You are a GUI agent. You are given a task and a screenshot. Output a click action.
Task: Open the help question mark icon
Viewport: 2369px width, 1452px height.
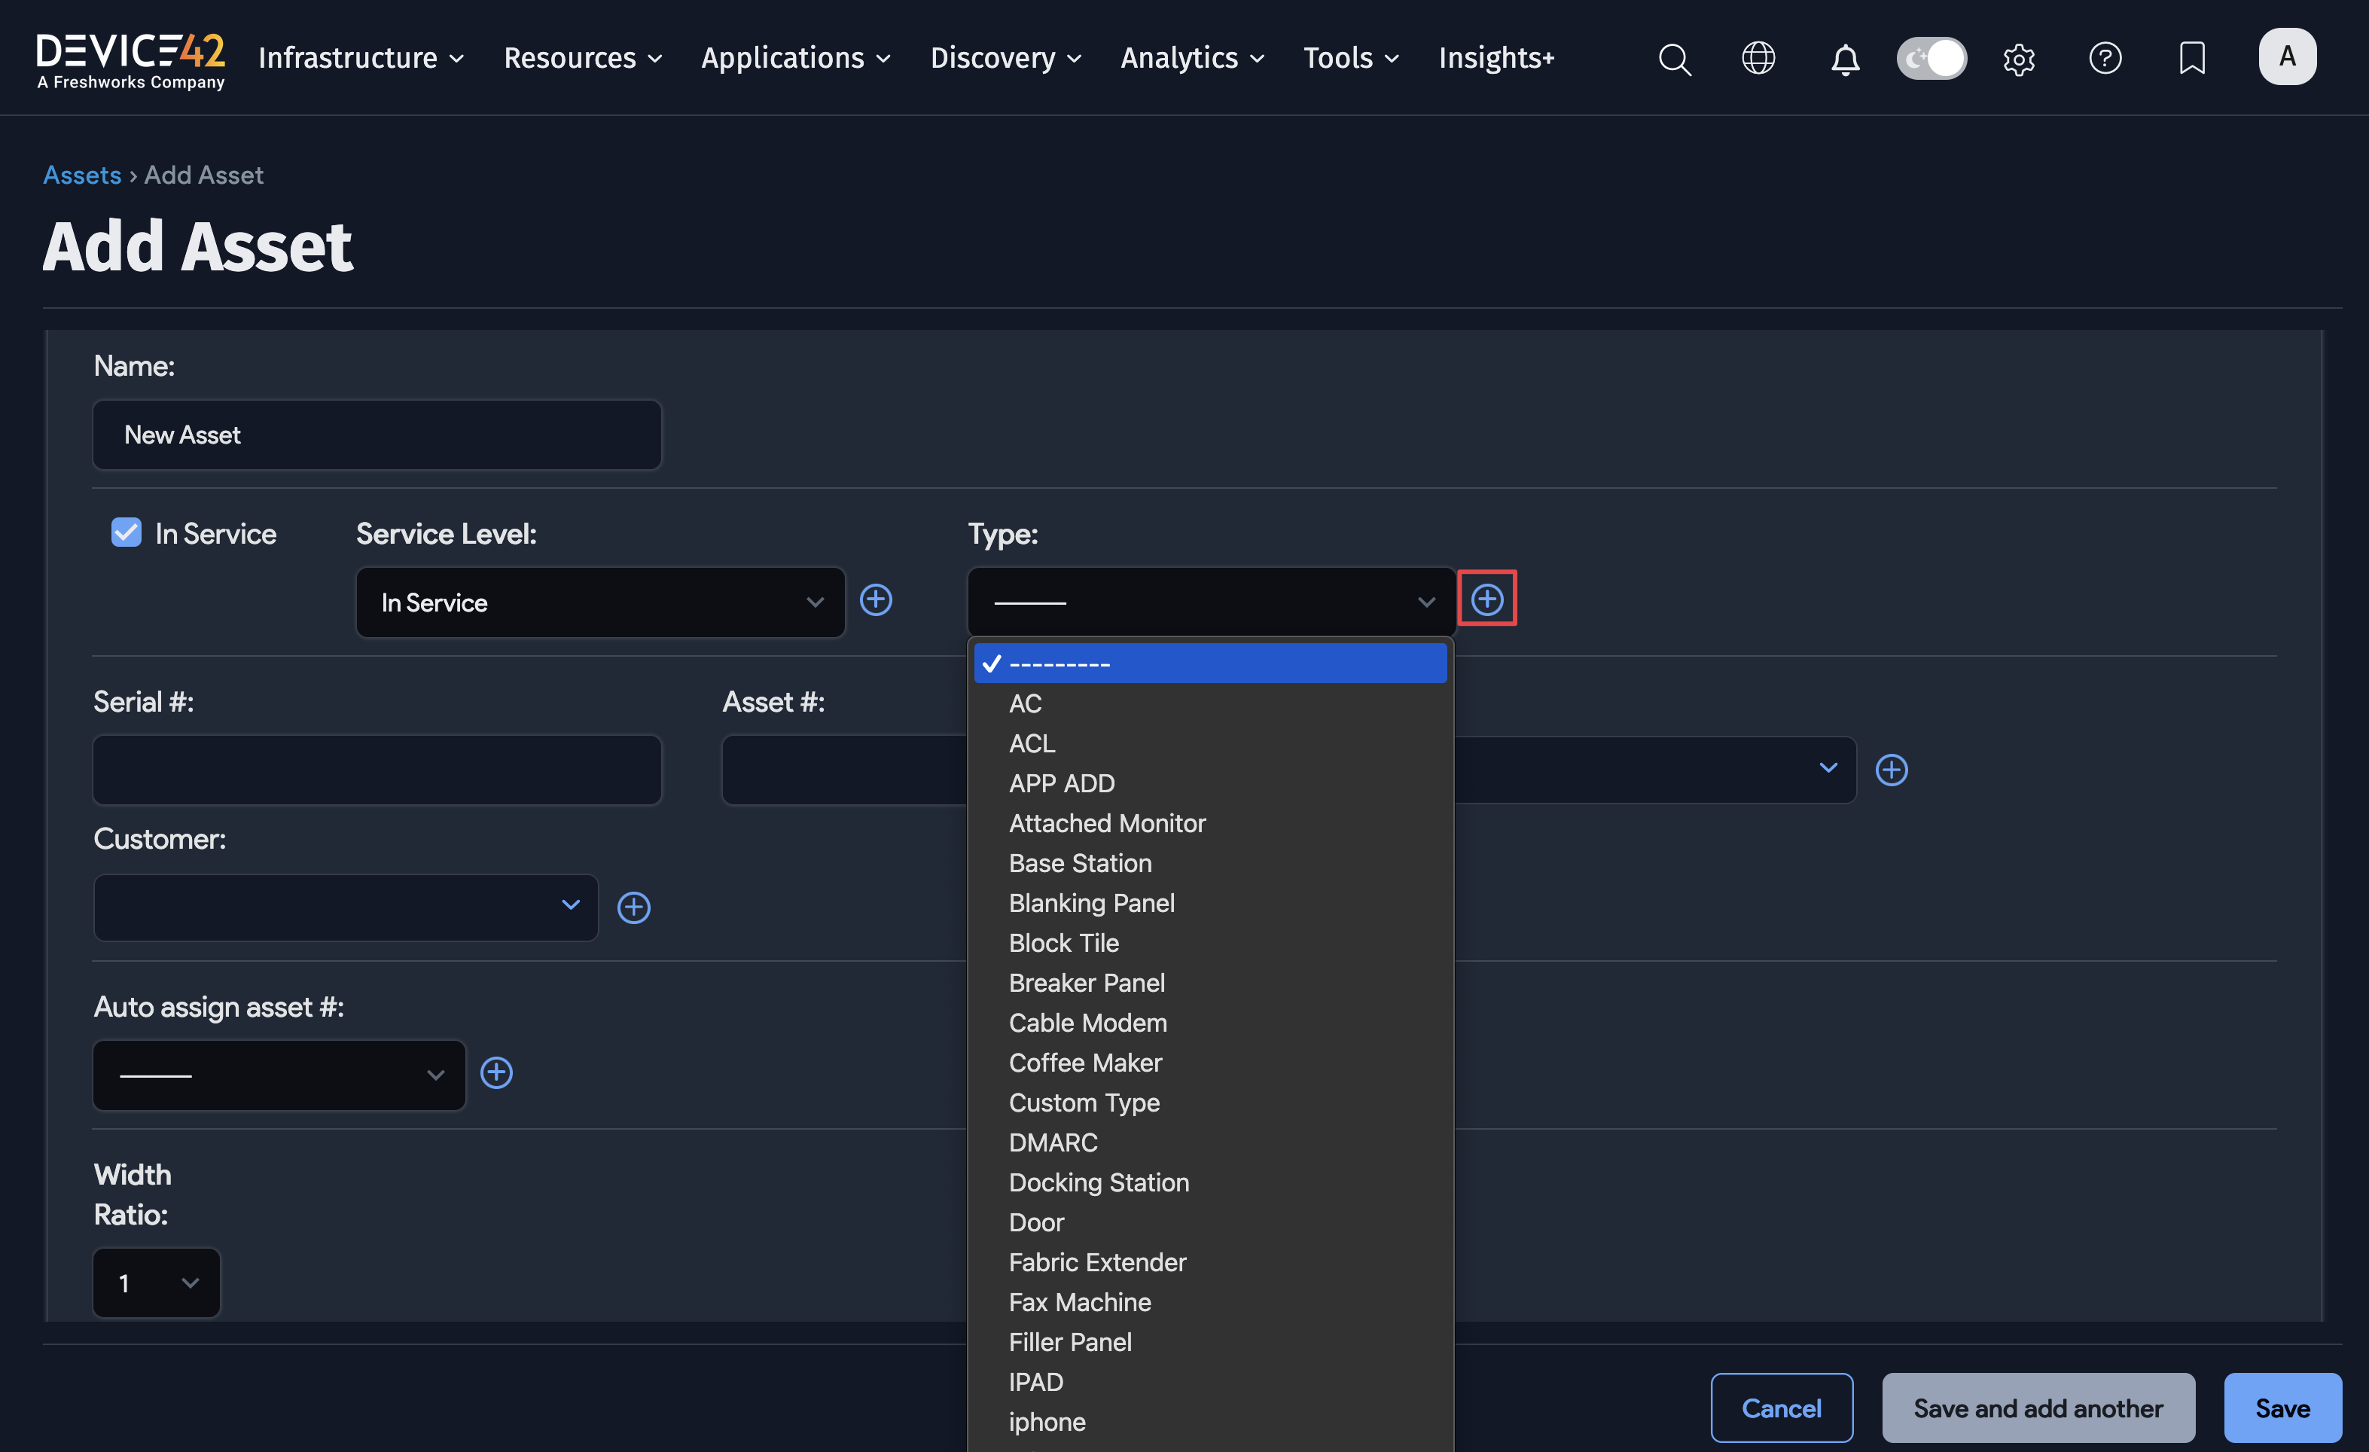[2105, 58]
